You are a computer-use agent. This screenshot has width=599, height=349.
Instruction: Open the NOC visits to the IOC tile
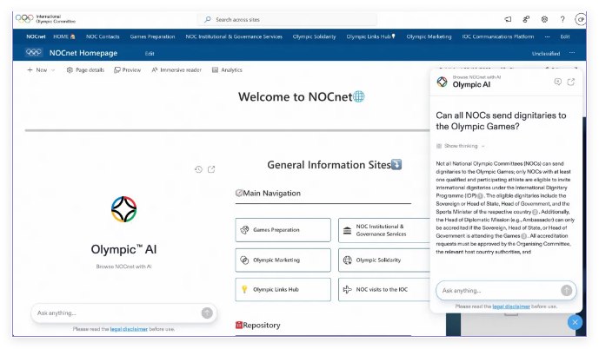pos(385,289)
